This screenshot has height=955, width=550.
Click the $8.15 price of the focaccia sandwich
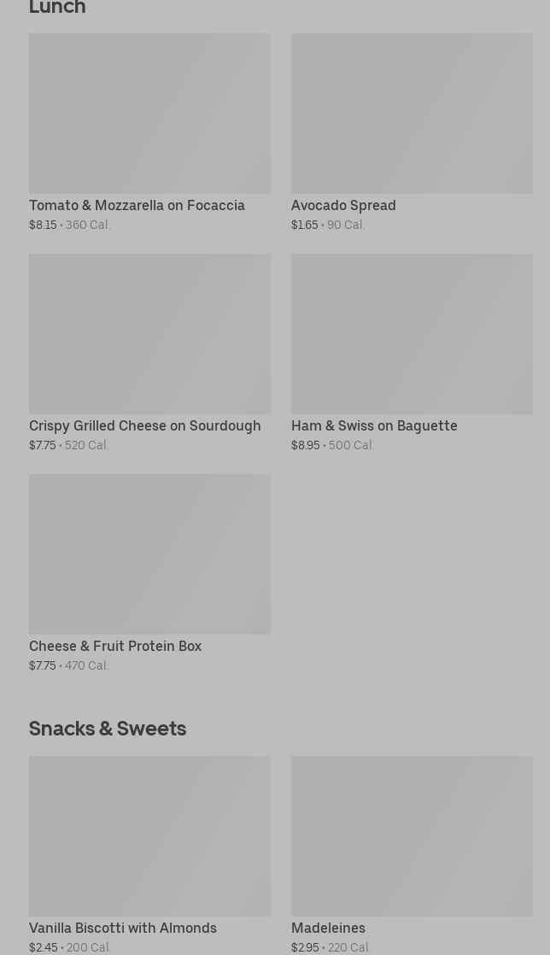tap(43, 226)
